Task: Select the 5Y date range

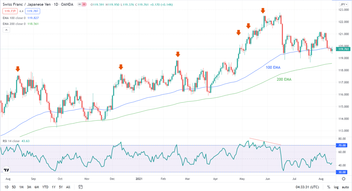Action: [60, 187]
